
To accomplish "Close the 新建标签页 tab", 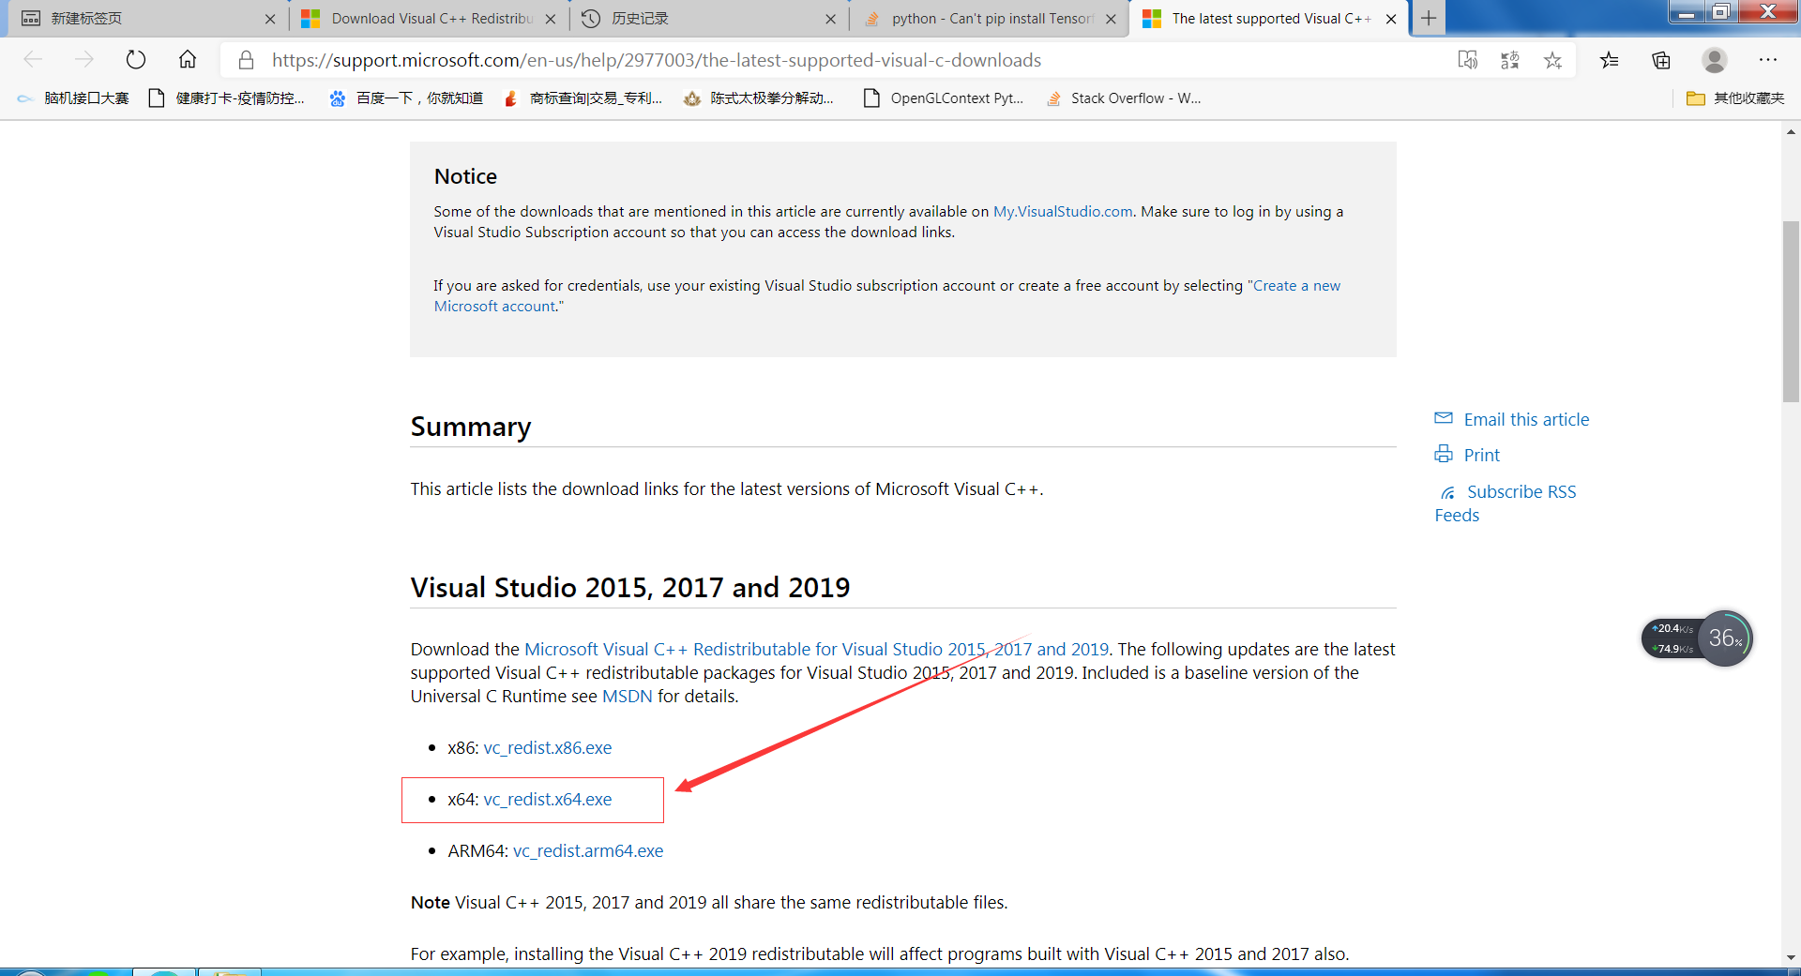I will pos(270,19).
